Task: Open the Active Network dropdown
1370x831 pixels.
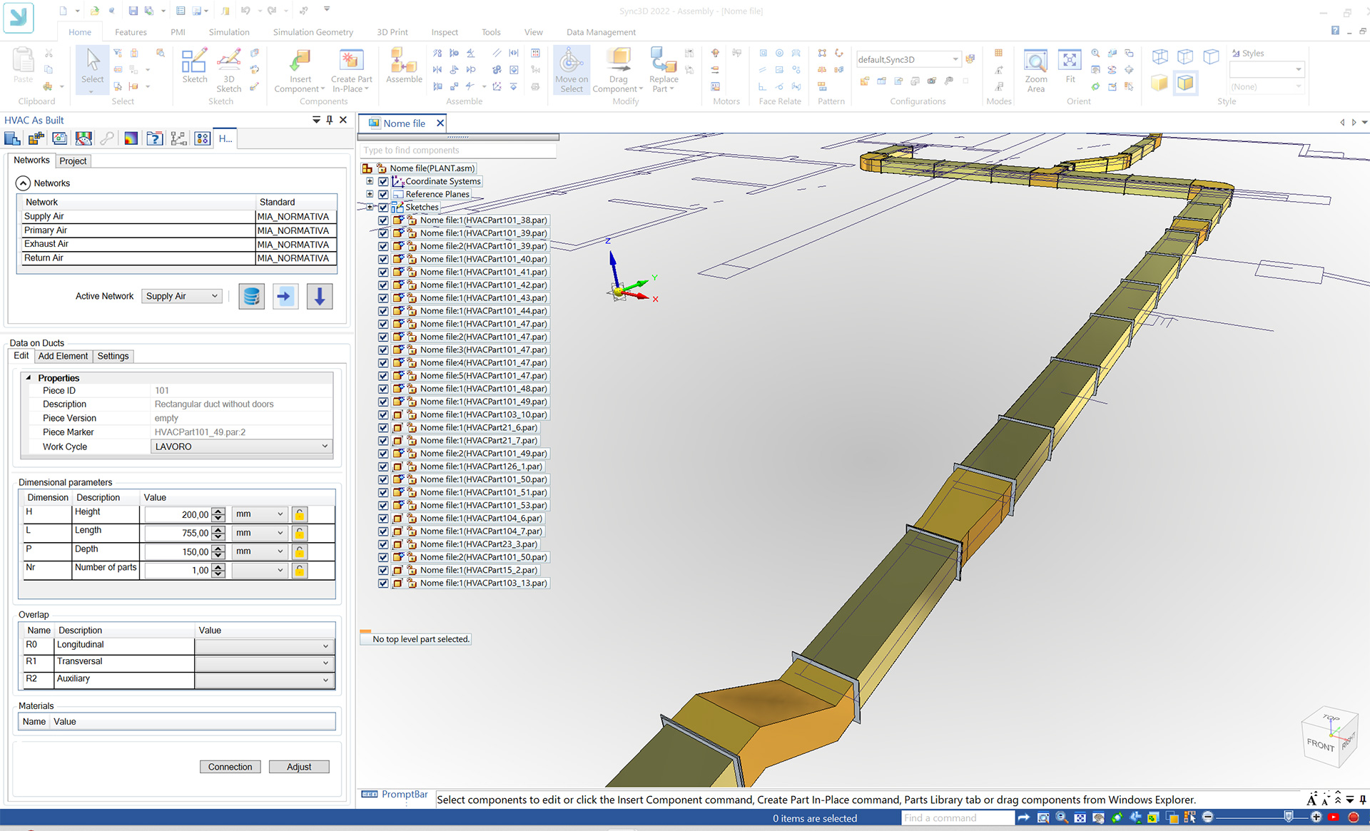Action: click(182, 296)
